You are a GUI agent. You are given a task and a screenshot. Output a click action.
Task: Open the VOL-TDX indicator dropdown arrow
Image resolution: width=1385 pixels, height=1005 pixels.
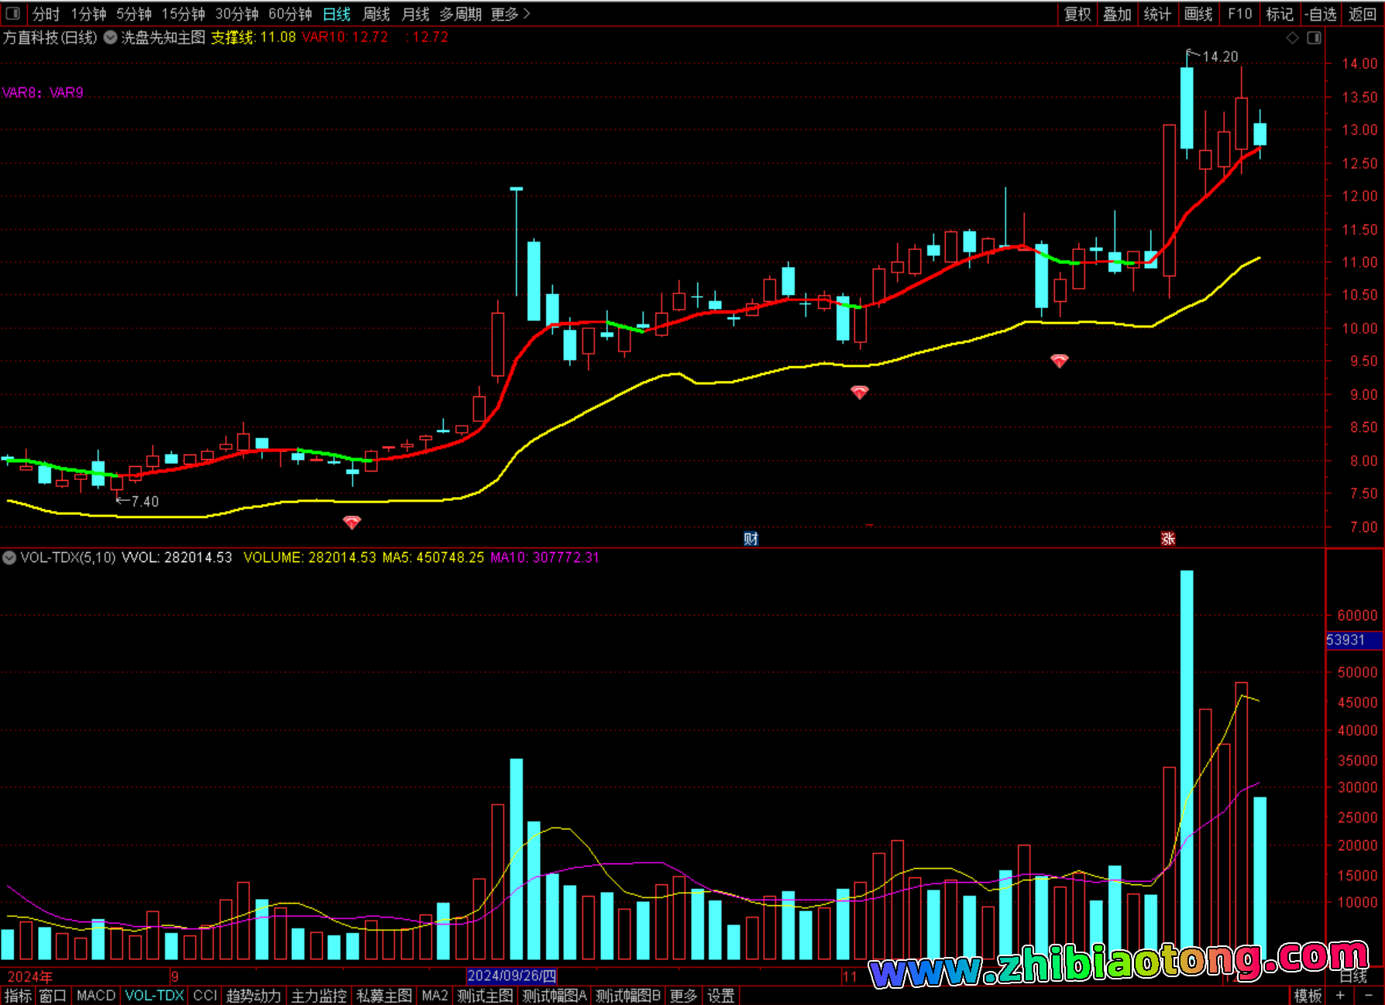9,557
